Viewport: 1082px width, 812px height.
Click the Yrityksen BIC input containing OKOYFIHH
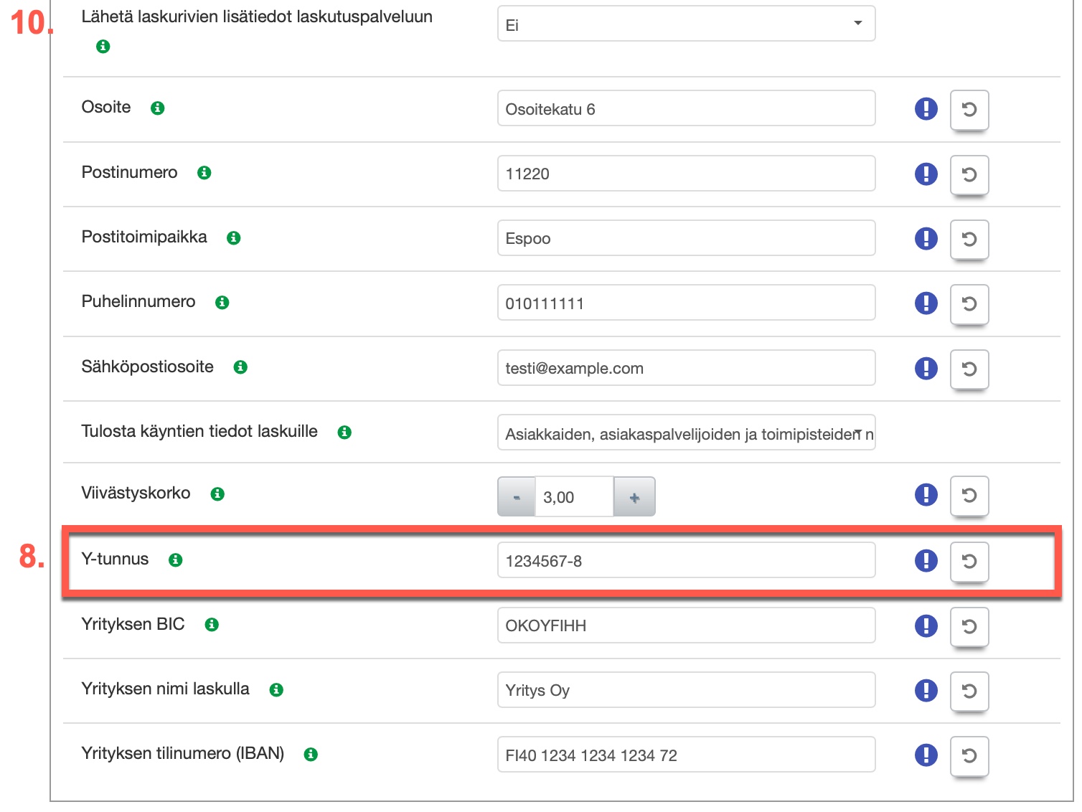[x=686, y=625]
